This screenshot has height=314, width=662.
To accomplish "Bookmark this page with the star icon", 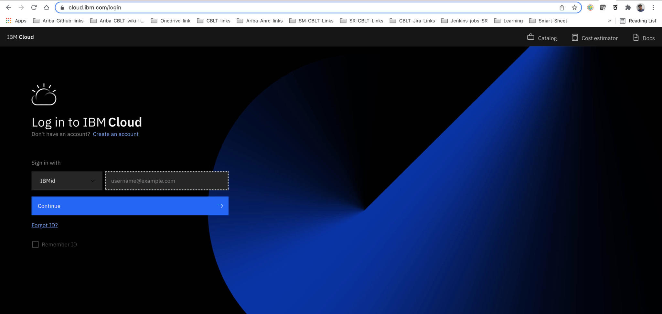I will [x=574, y=8].
